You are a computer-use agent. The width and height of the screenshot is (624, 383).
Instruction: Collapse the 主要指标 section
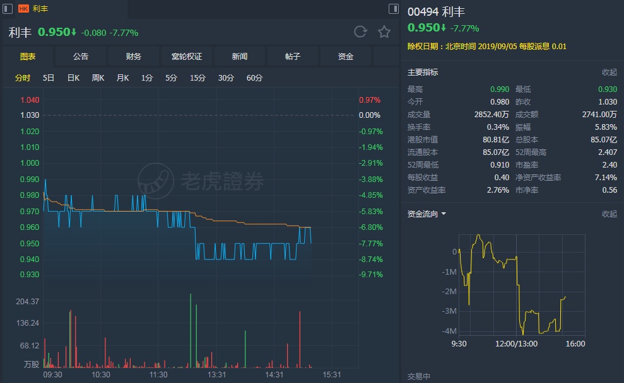pyautogui.click(x=609, y=72)
